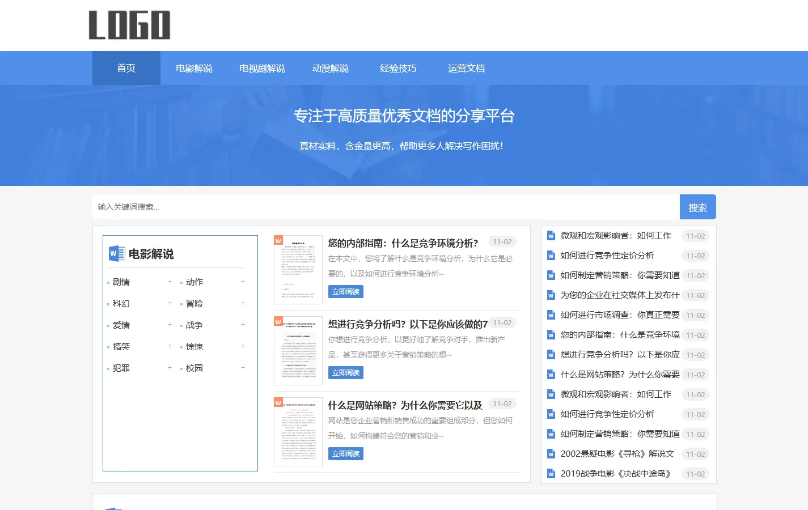Select 动漫解说 navigation item
The height and width of the screenshot is (510, 808).
(x=330, y=68)
